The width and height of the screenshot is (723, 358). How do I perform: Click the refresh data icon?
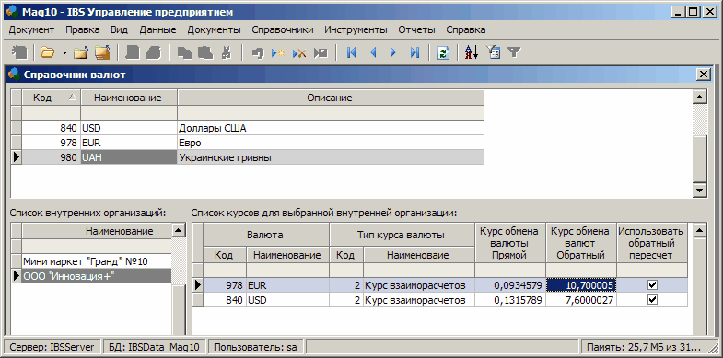tap(443, 53)
